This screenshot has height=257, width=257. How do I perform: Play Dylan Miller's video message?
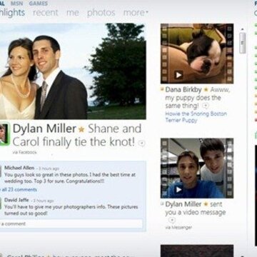(x=178, y=189)
